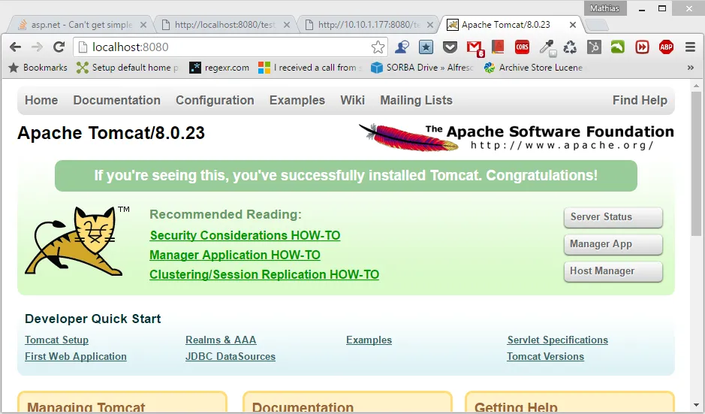Click the forward navigation arrow
The image size is (705, 414).
(x=37, y=47)
